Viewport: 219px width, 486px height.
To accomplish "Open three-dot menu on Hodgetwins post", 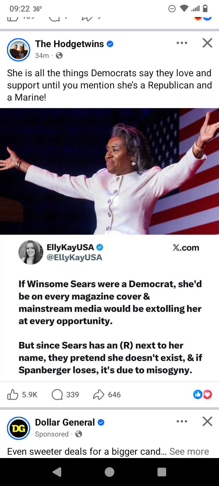I will pos(182,43).
